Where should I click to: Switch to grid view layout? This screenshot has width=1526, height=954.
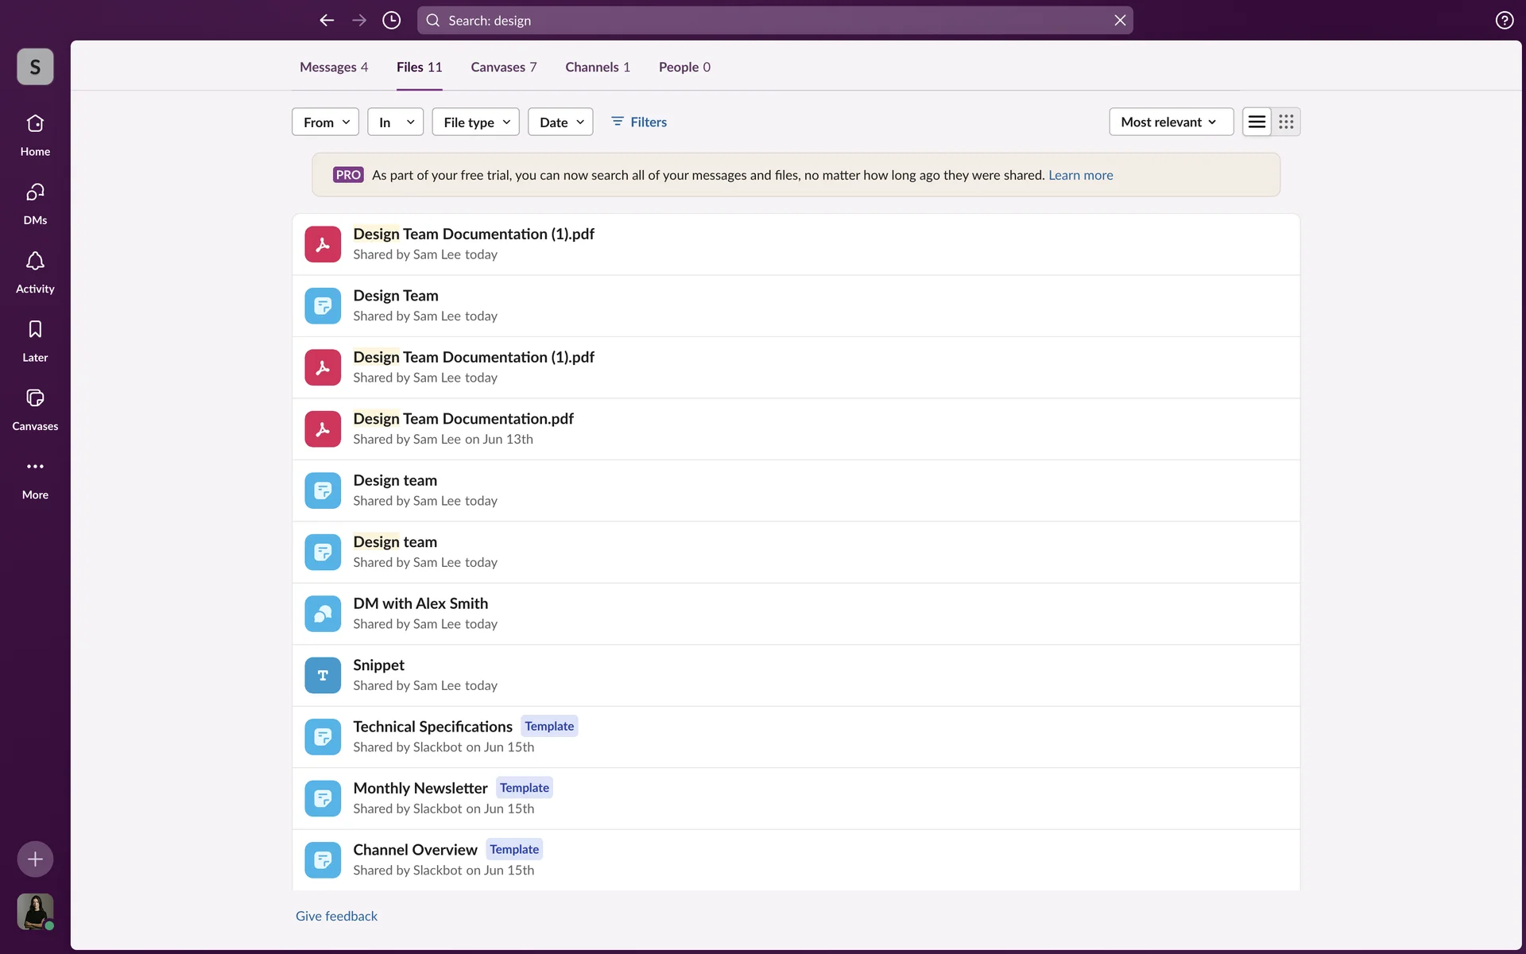point(1286,122)
